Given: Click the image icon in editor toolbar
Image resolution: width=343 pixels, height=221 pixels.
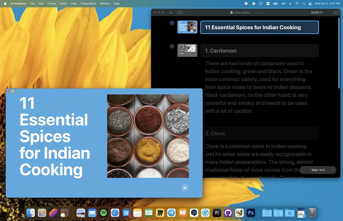Looking at the screenshot, I should [171, 13].
